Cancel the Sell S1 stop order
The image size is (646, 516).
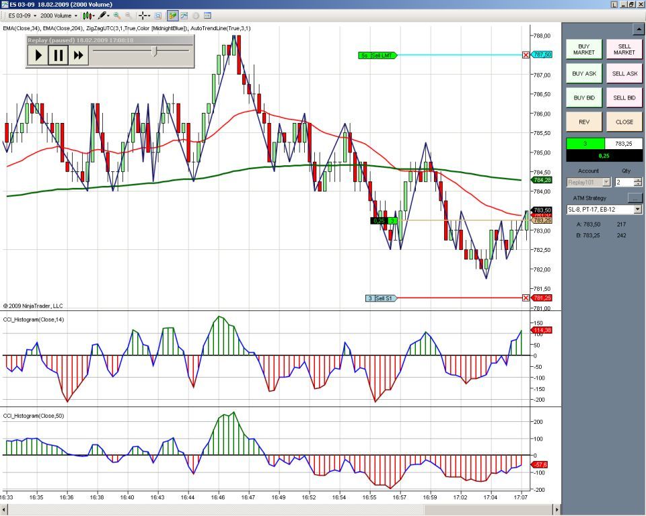pos(526,298)
